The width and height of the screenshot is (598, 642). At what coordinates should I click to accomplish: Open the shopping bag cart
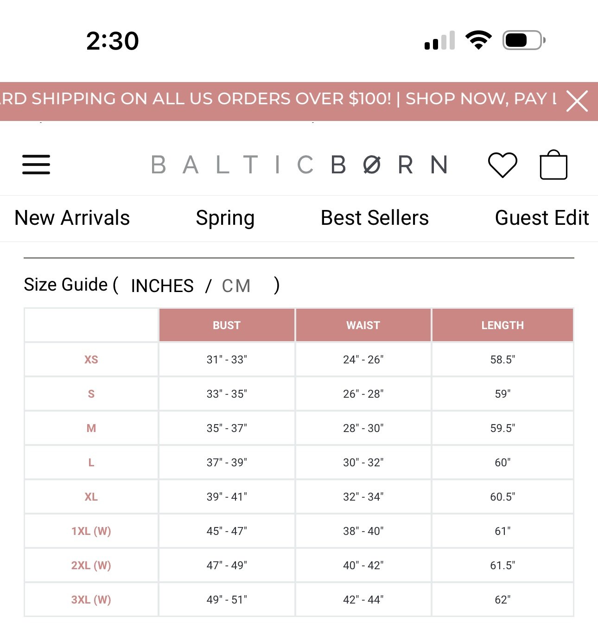tap(553, 165)
